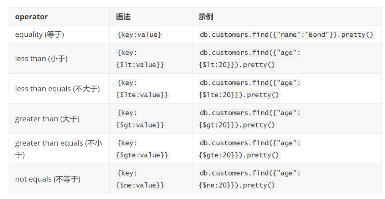Image resolution: width=385 pixels, height=199 pixels.
Task: Click the "name":"Bond" find example code
Action: (286, 35)
